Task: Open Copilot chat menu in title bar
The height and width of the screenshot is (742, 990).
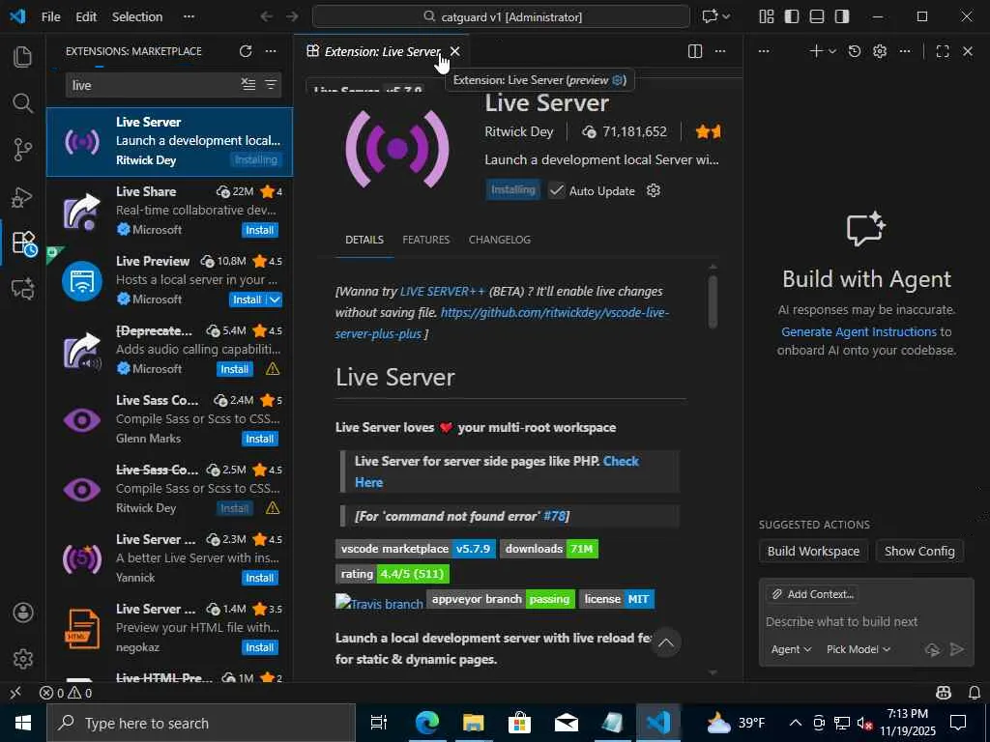Action: point(716,16)
